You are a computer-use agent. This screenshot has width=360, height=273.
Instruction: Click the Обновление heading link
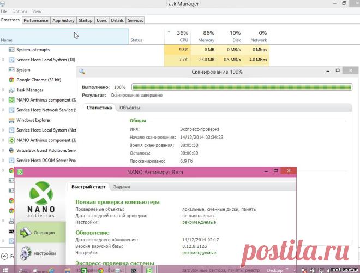click(92, 233)
